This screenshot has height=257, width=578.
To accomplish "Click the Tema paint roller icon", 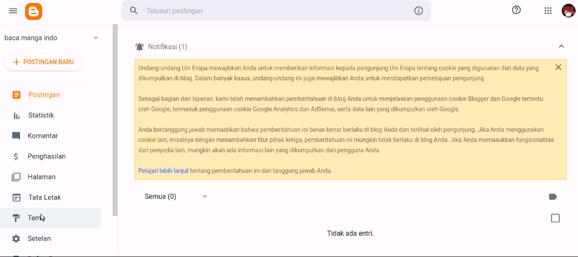I will click(x=16, y=218).
